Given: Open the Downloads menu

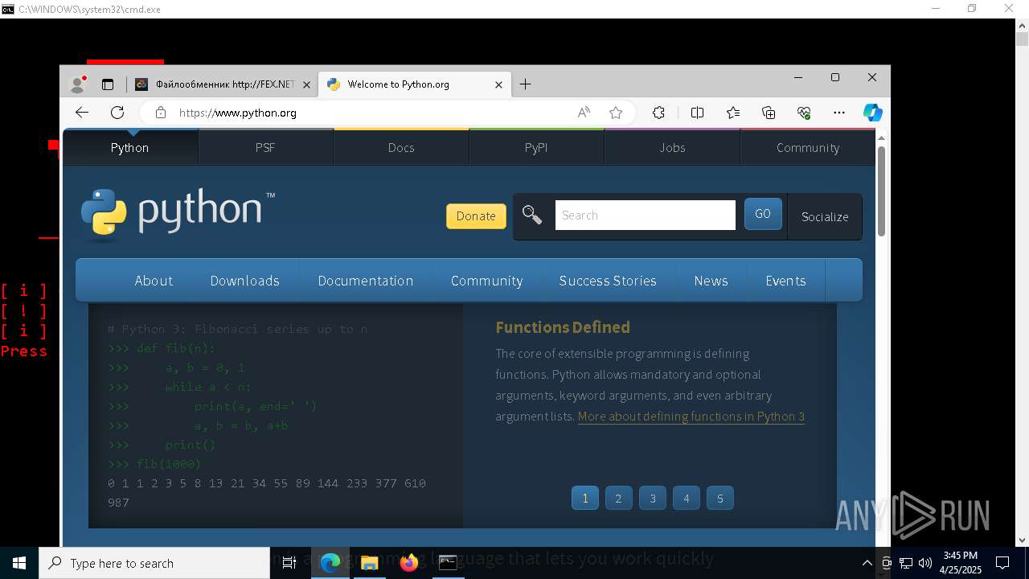Looking at the screenshot, I should pyautogui.click(x=245, y=281).
